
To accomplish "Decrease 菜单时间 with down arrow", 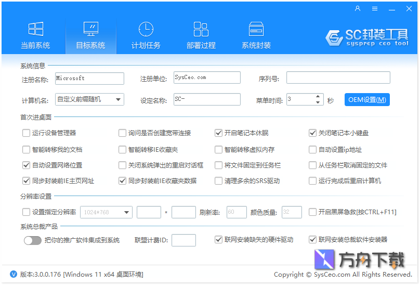I will click(x=318, y=102).
